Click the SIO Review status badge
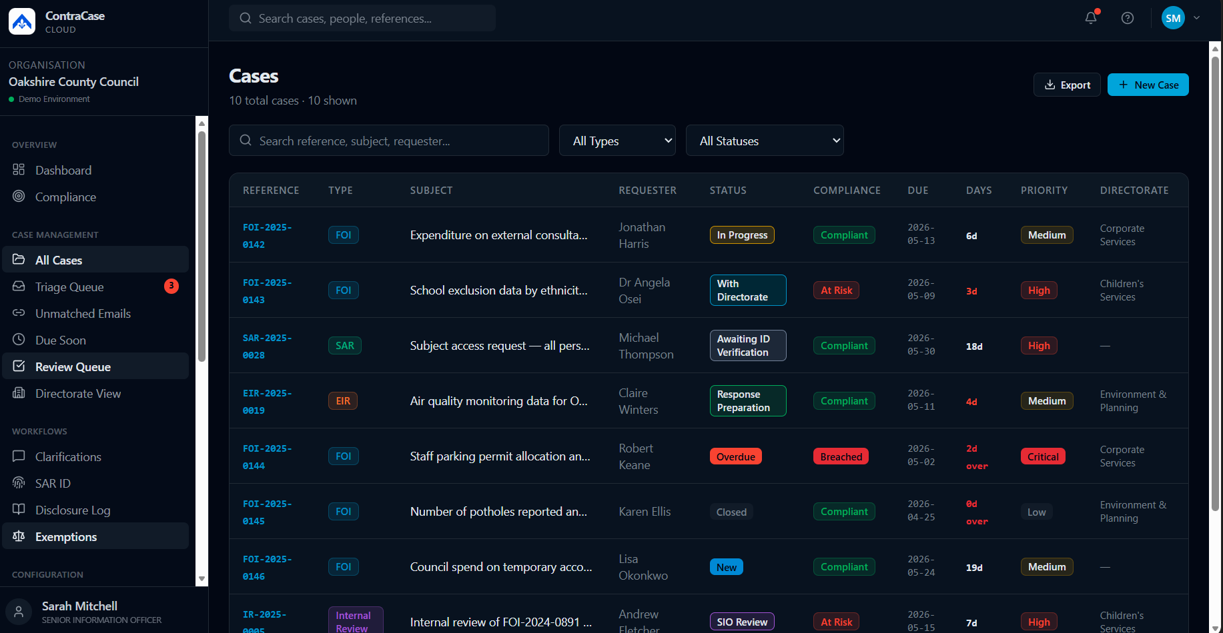1223x633 pixels. click(x=742, y=622)
